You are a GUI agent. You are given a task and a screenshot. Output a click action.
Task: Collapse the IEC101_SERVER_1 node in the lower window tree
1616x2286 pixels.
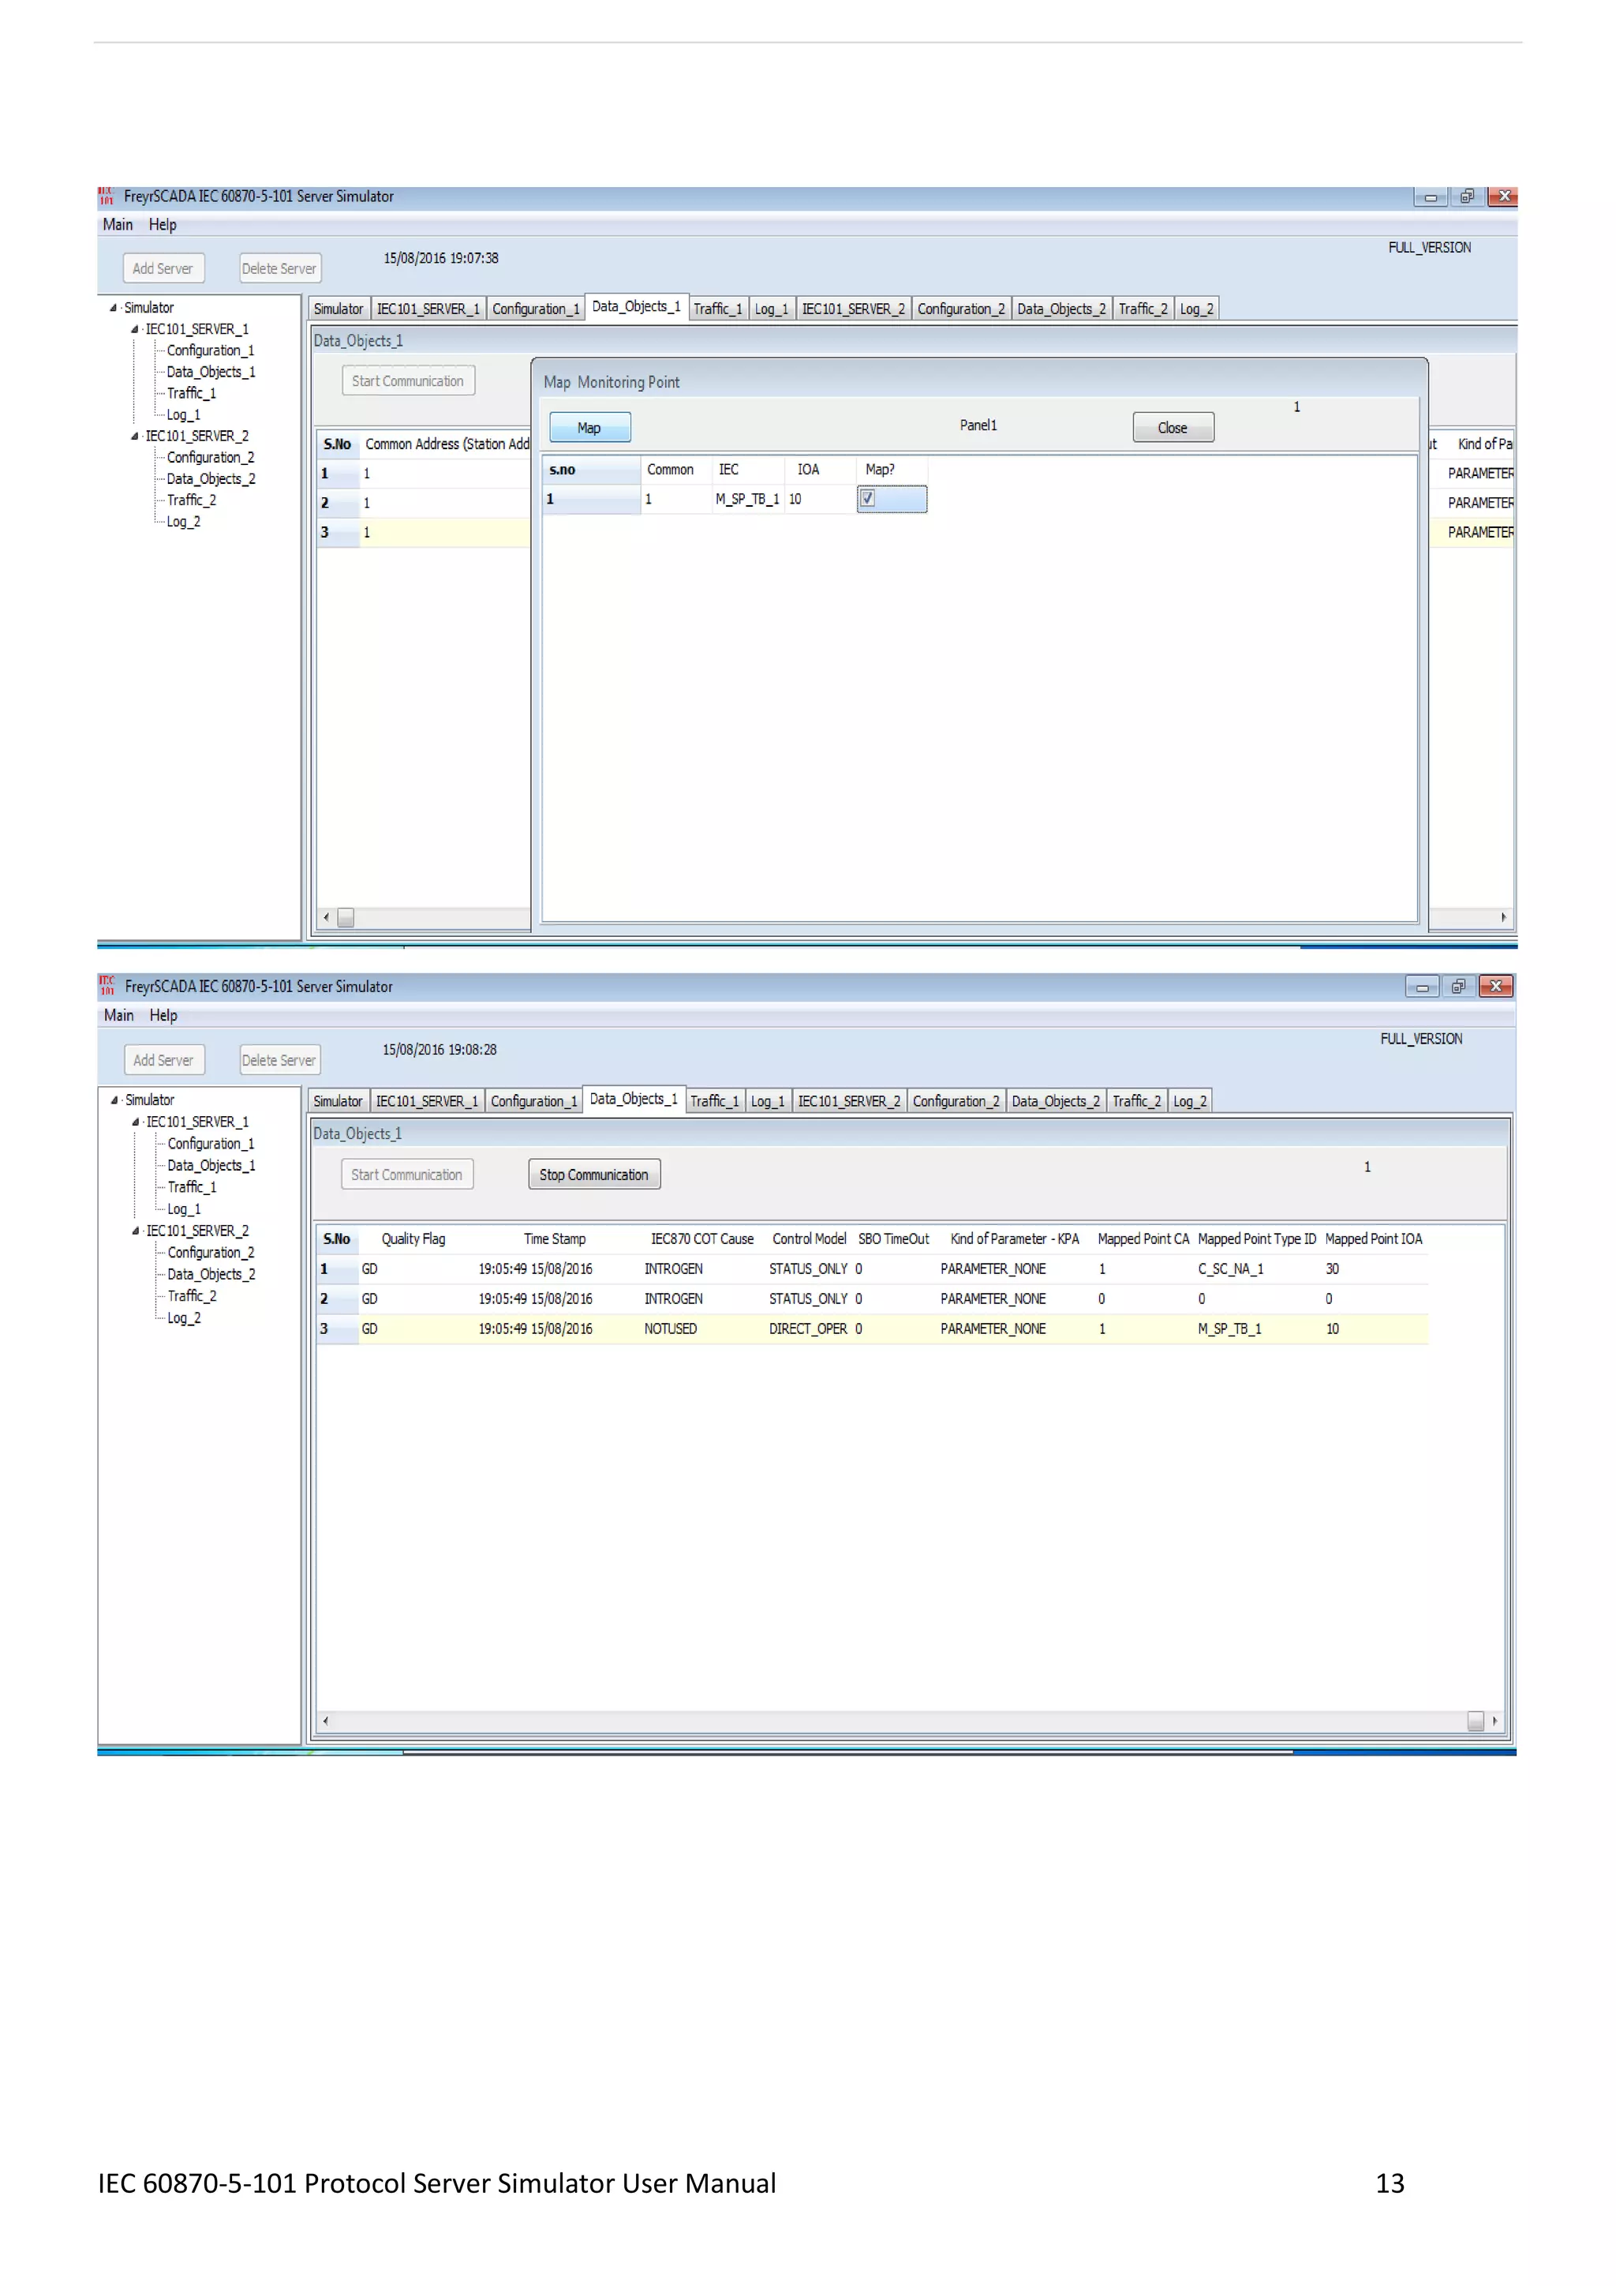tap(136, 1122)
